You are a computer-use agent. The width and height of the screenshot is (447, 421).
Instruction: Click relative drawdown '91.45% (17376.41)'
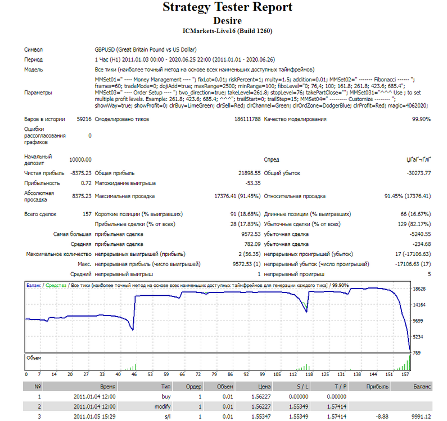pos(408,196)
